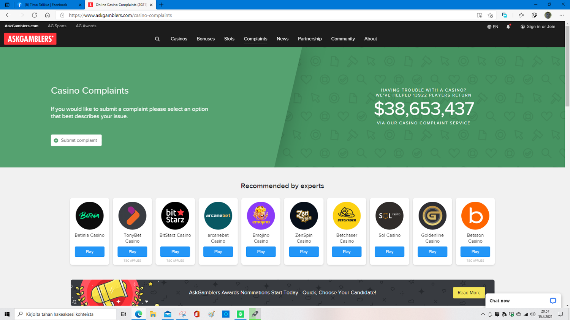Refresh the page with reload icon

[35, 15]
